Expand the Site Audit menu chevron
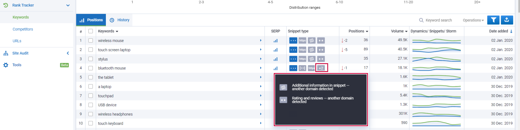Viewport: 520px width, 130px height. (68, 53)
